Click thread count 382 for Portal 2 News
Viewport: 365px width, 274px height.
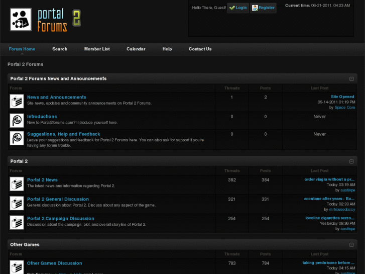232,180
